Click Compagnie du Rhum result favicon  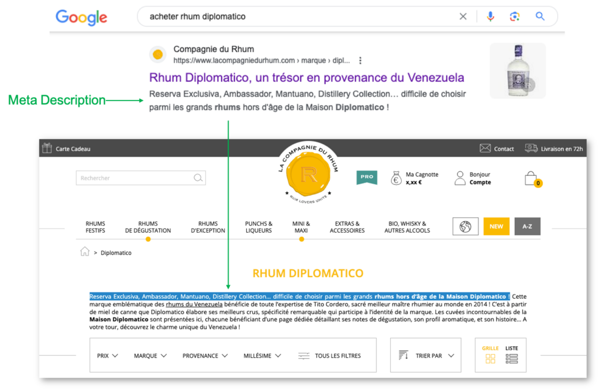pyautogui.click(x=158, y=54)
